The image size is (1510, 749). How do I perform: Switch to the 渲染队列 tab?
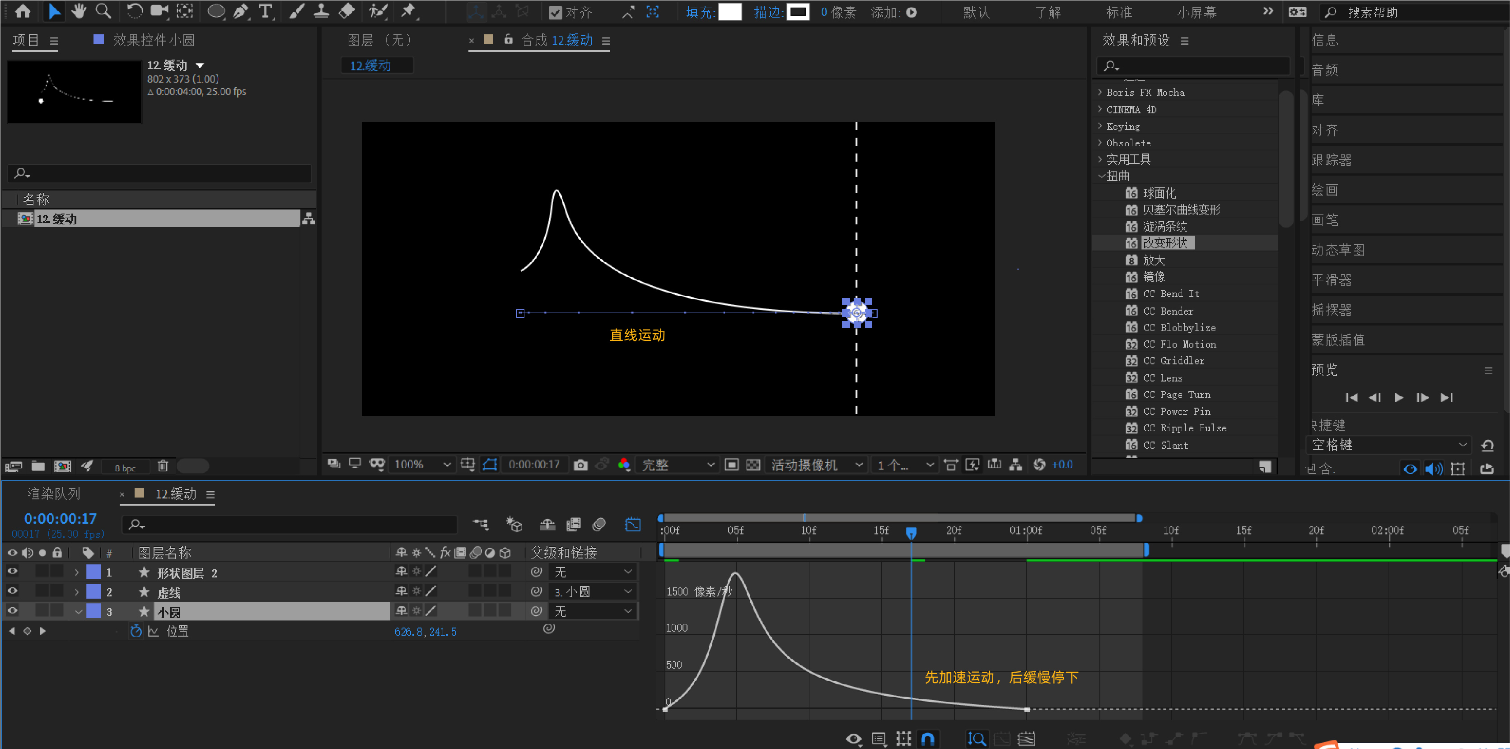coord(54,493)
